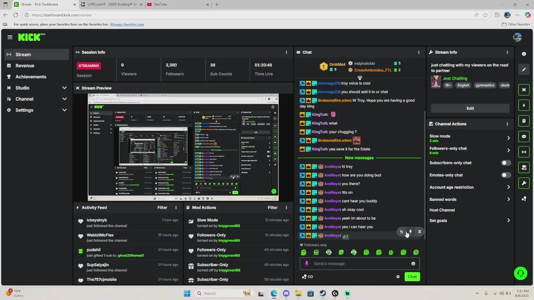Open the Activity Feed Filter dropdown
The height and width of the screenshot is (300, 534).
(x=162, y=207)
